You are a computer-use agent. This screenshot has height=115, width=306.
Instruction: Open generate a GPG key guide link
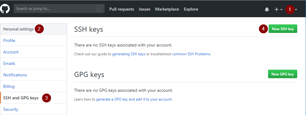134,99
